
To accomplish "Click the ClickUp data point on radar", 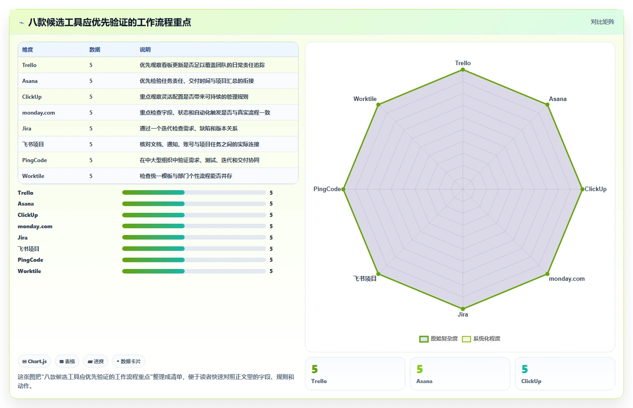I will click(582, 189).
